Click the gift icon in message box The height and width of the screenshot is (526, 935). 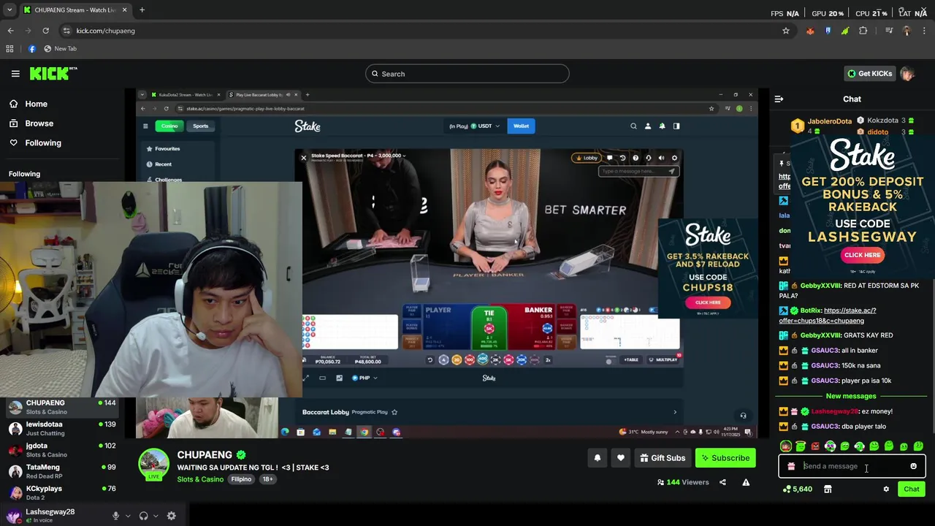[x=791, y=466]
